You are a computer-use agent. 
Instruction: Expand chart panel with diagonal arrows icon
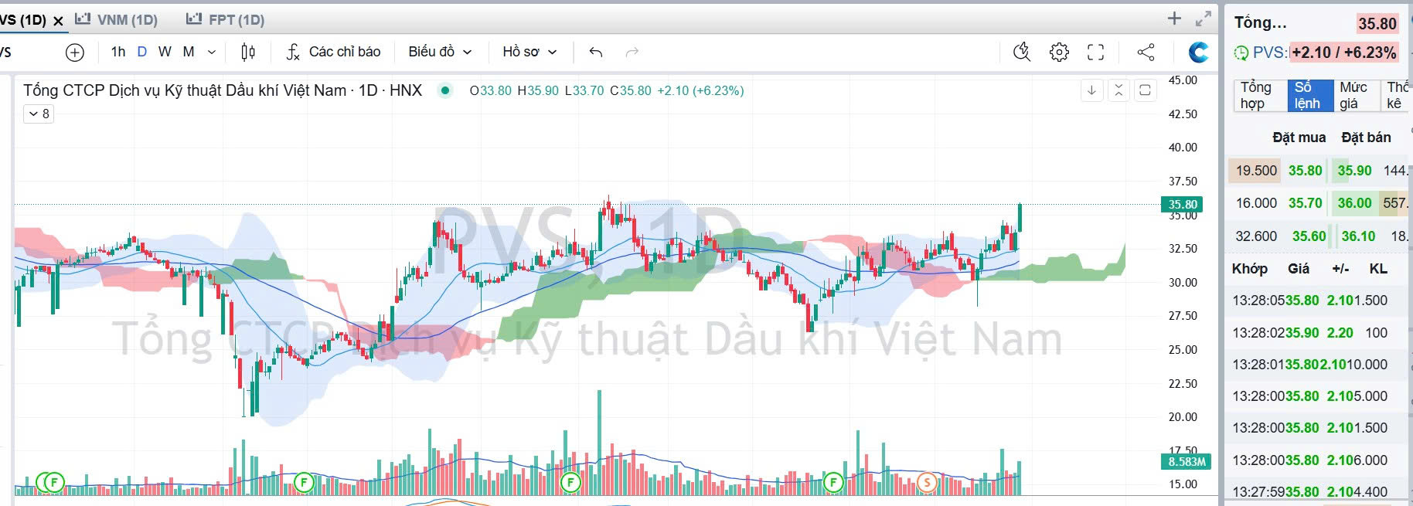[x=1204, y=19]
